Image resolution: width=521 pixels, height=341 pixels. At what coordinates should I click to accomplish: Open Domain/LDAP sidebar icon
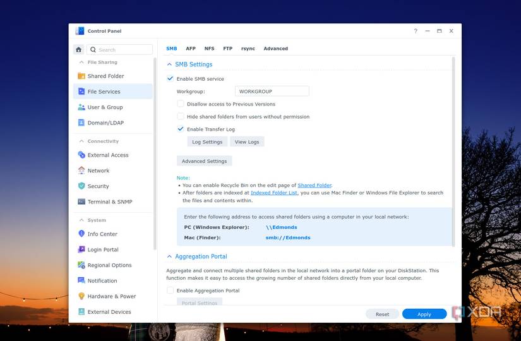coord(81,123)
